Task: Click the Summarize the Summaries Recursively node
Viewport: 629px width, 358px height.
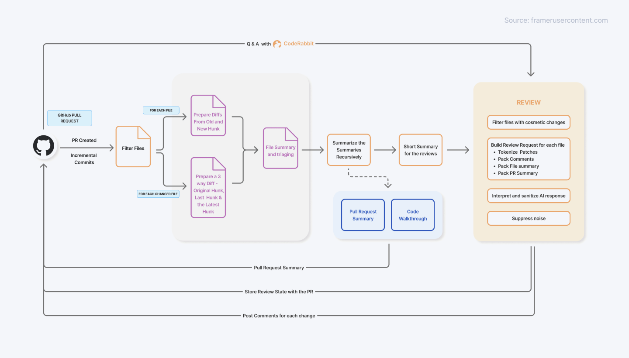Action: (349, 150)
